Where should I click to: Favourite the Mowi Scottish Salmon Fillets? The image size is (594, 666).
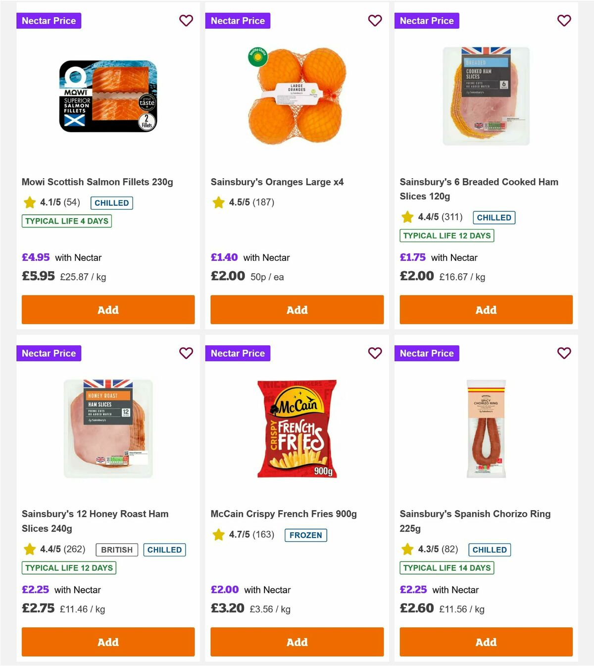point(186,21)
